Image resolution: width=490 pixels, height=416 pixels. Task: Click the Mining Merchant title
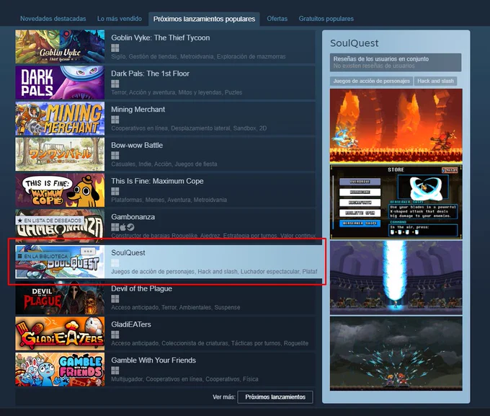(x=138, y=110)
